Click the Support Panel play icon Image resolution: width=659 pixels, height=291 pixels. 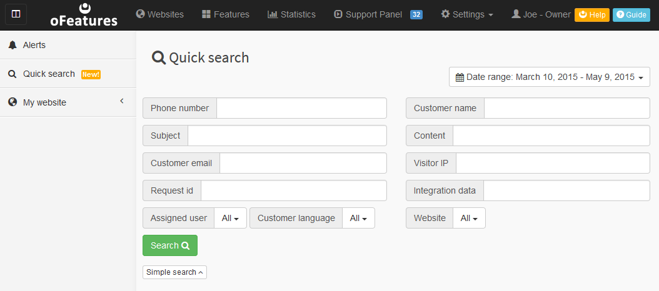point(338,14)
